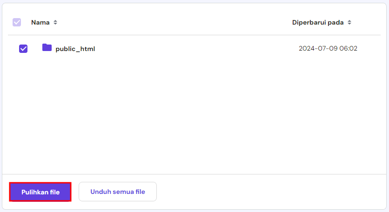
Task: Click the Unduh semua file button
Action: tap(118, 192)
